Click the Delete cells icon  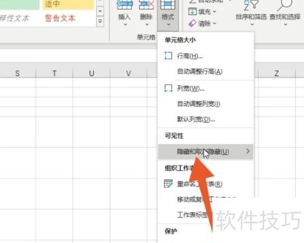tap(146, 4)
